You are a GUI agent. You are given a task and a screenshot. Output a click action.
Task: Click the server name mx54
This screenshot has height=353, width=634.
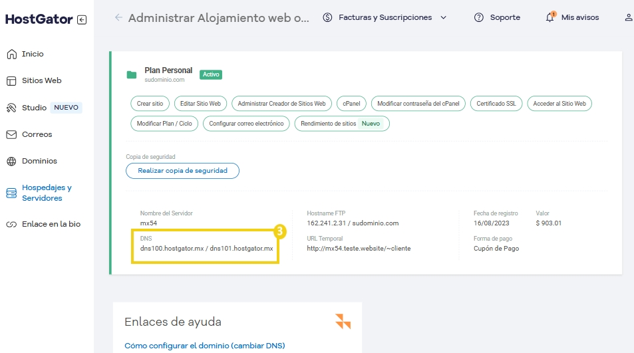148,223
